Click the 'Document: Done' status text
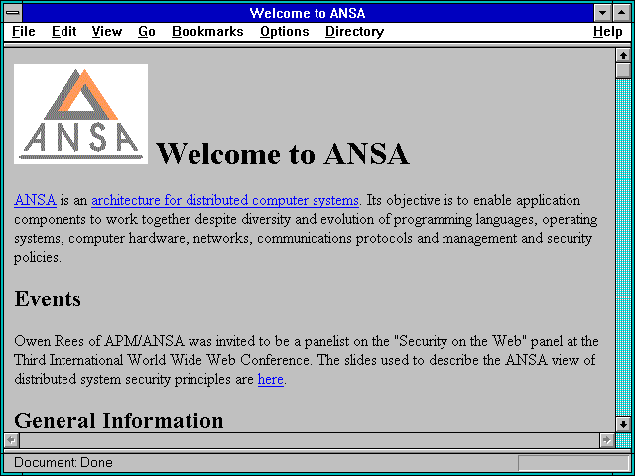The height and width of the screenshot is (476, 635). point(63,463)
